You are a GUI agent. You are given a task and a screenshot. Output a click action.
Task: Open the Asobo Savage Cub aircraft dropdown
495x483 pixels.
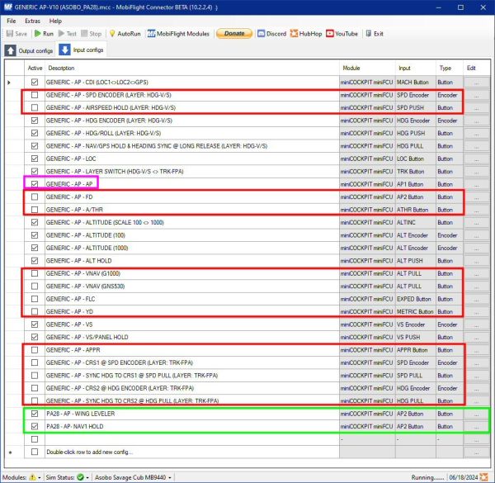pos(133,477)
